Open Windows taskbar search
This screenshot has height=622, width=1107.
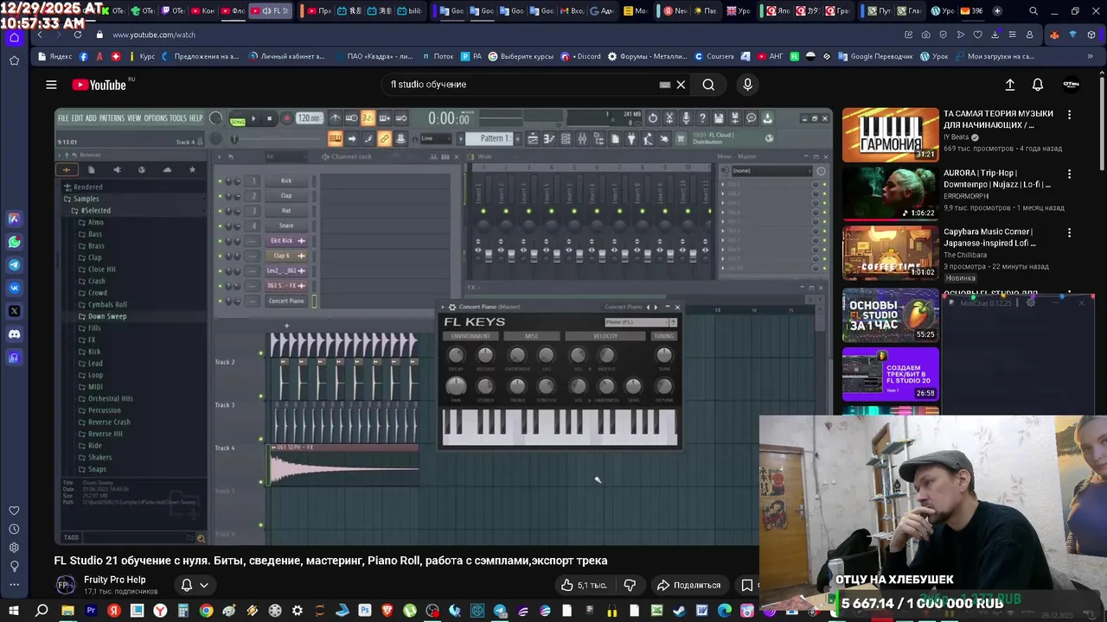41,611
